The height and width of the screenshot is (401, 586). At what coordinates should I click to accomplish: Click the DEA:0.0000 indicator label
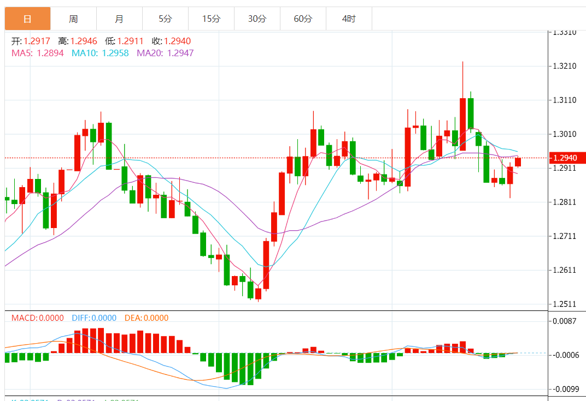pos(146,318)
